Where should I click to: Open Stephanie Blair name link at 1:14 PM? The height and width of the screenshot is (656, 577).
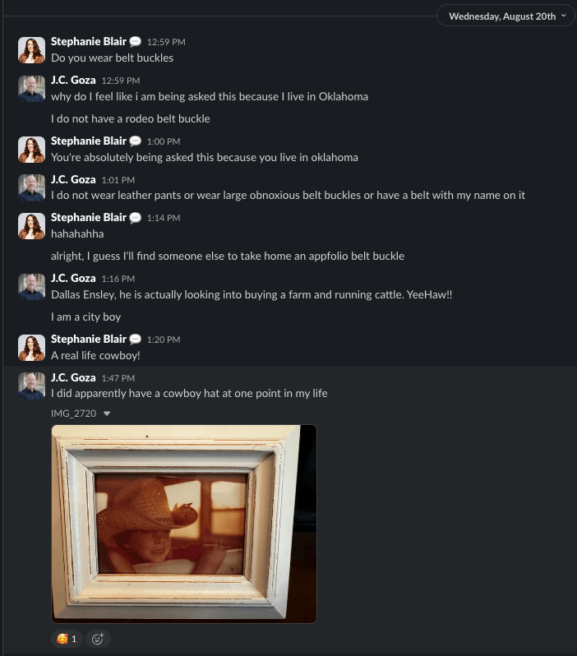[x=89, y=218]
